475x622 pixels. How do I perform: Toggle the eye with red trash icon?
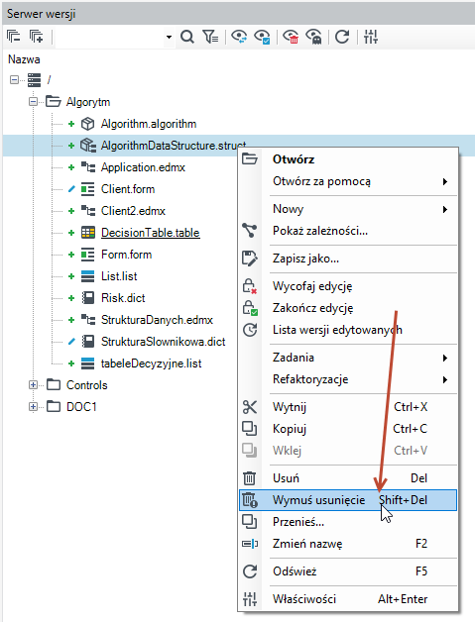pos(291,37)
